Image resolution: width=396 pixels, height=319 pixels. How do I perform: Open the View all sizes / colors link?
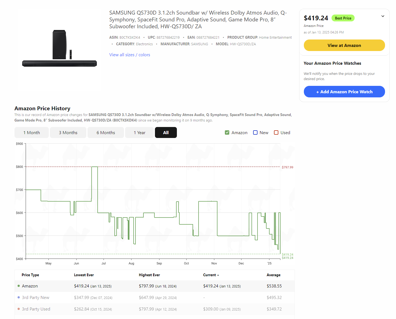[129, 55]
